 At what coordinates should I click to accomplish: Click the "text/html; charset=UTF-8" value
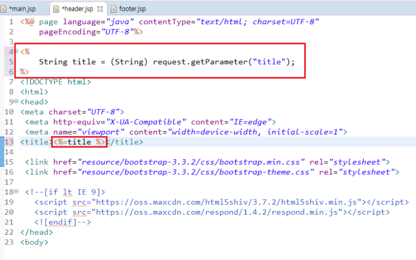(x=257, y=22)
